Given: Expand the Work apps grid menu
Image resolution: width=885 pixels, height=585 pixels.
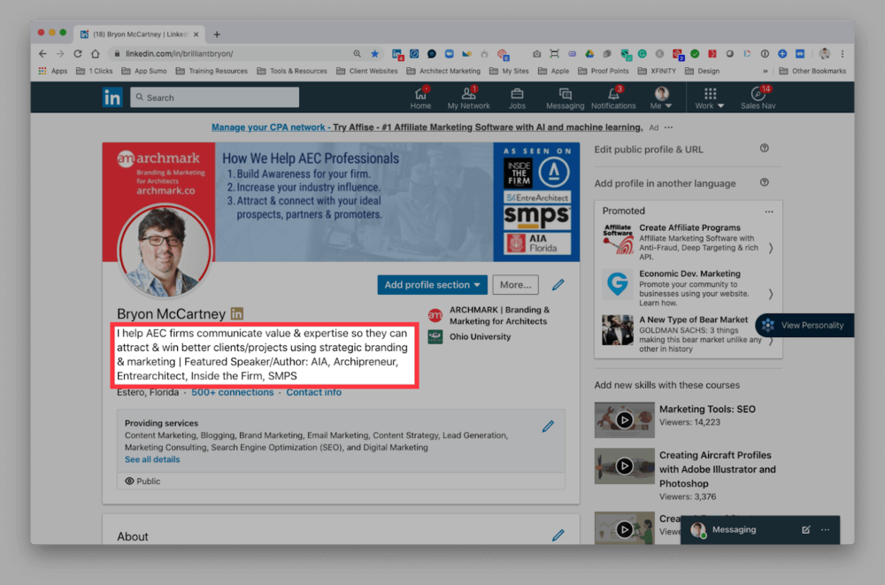Looking at the screenshot, I should [710, 97].
